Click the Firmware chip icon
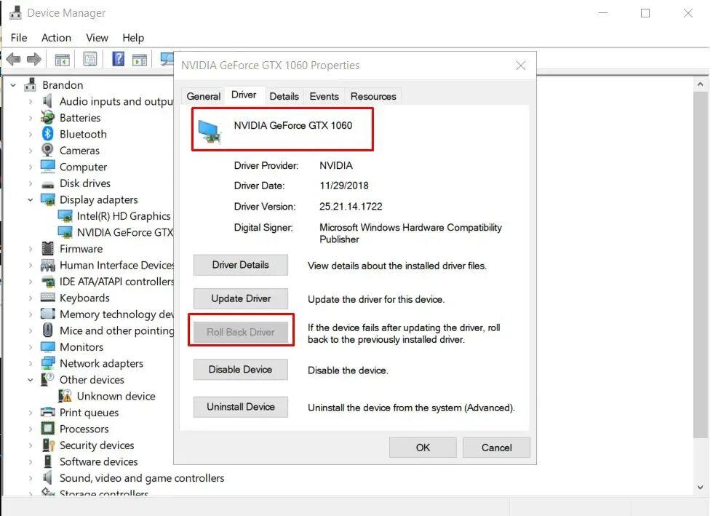 pos(48,248)
